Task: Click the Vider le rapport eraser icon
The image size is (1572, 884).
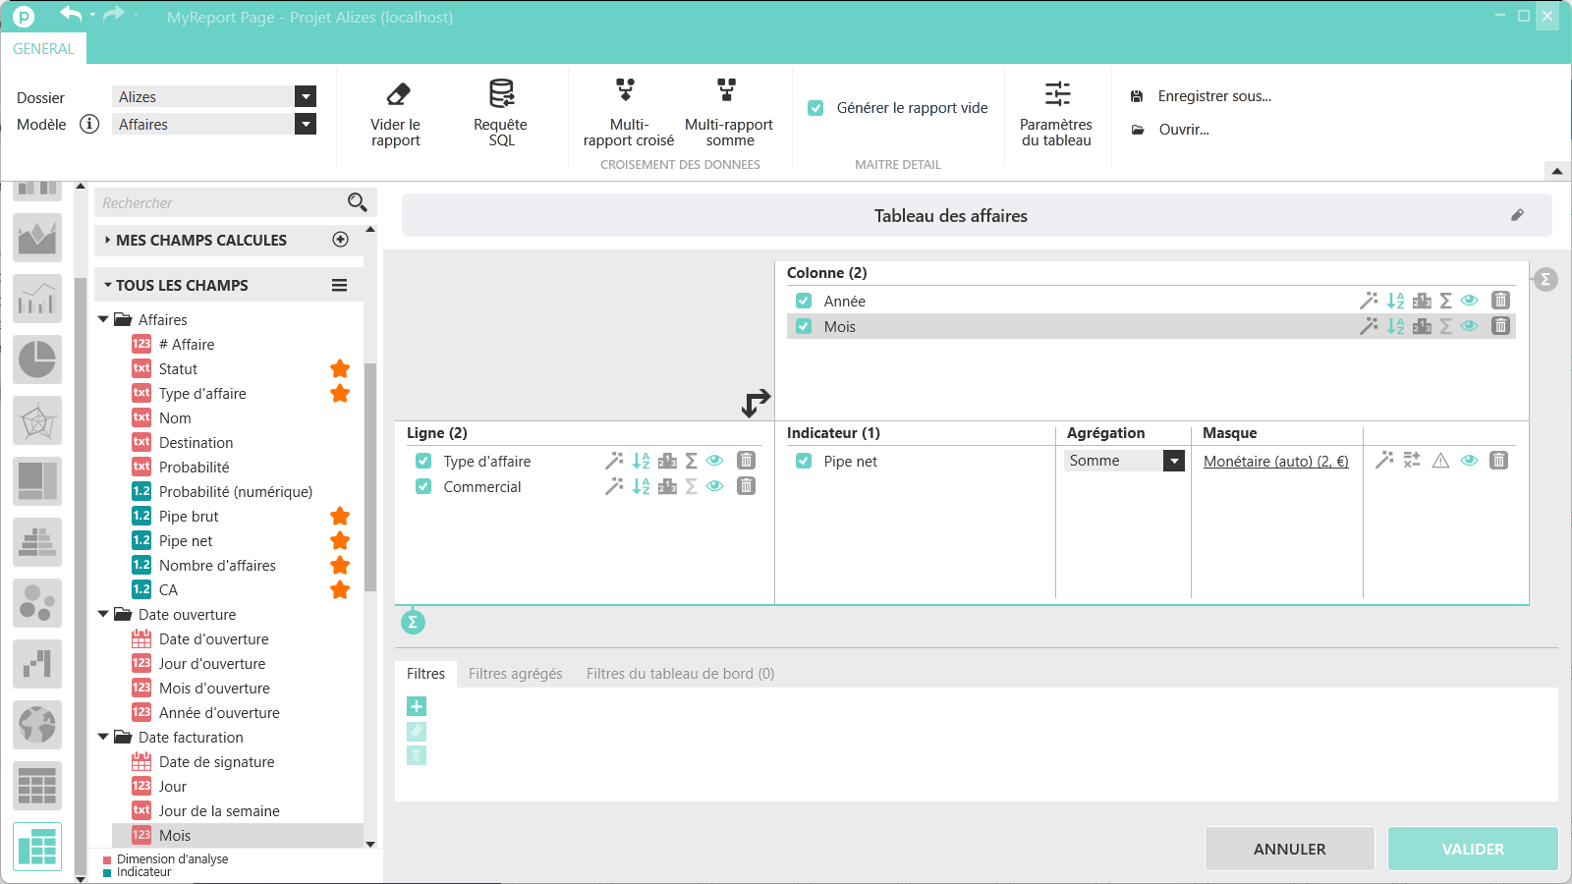Action: point(397,94)
